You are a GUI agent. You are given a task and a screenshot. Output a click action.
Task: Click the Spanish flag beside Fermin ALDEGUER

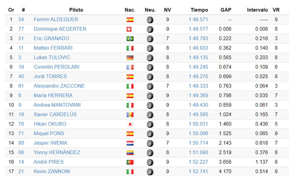[x=130, y=19]
